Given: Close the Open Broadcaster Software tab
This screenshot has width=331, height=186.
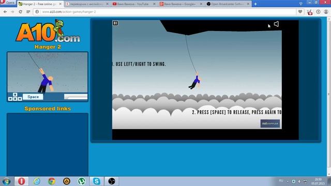Looking at the screenshot, I should (248, 4).
